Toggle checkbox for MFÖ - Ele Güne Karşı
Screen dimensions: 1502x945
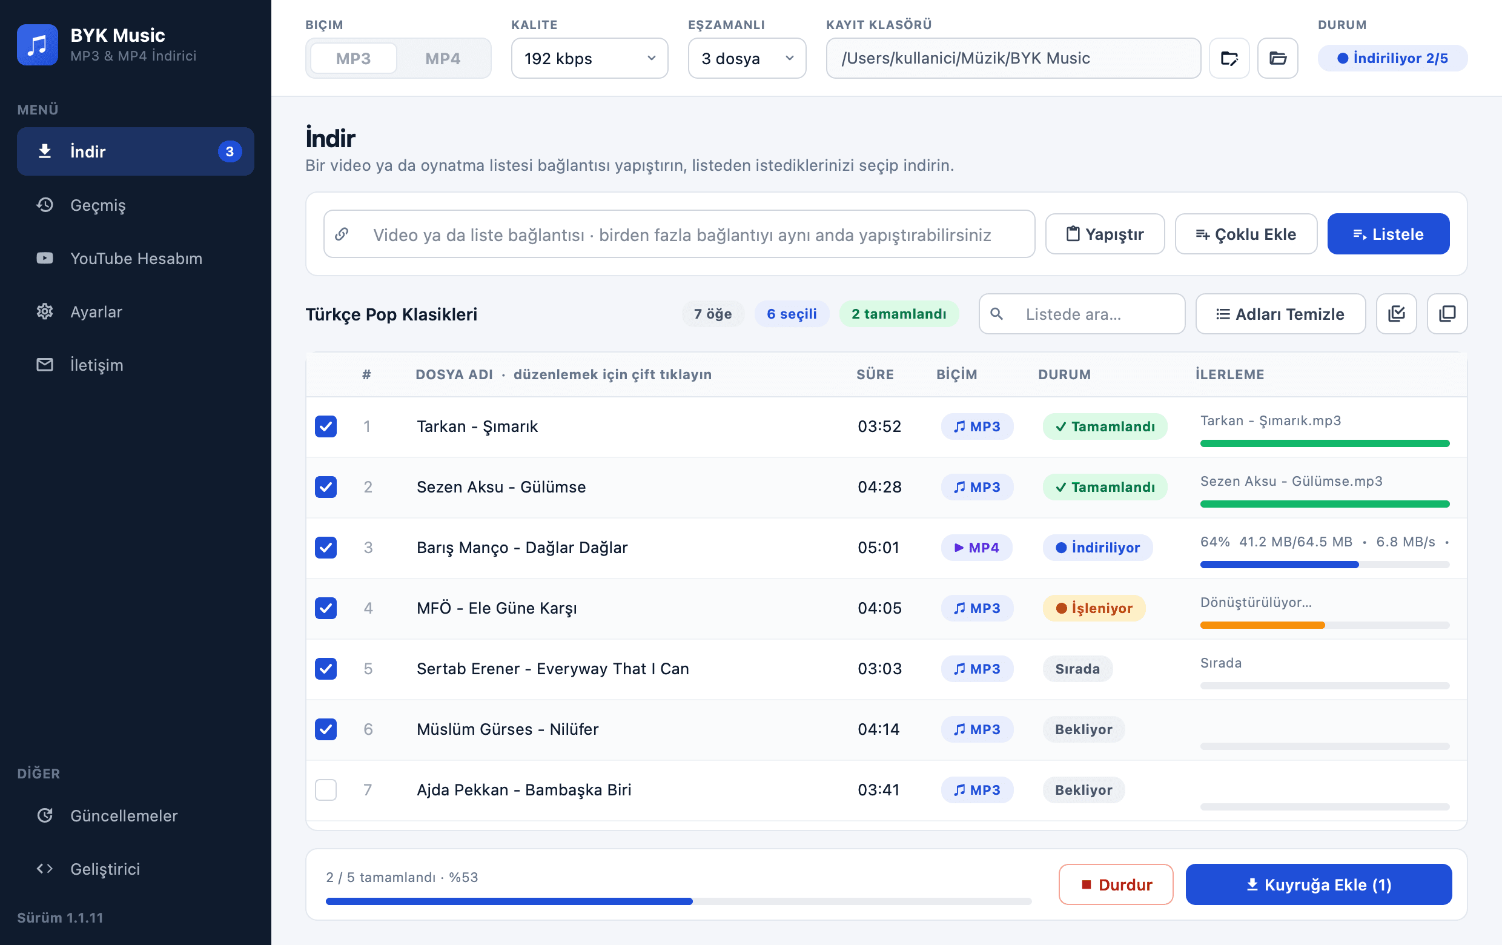(326, 608)
